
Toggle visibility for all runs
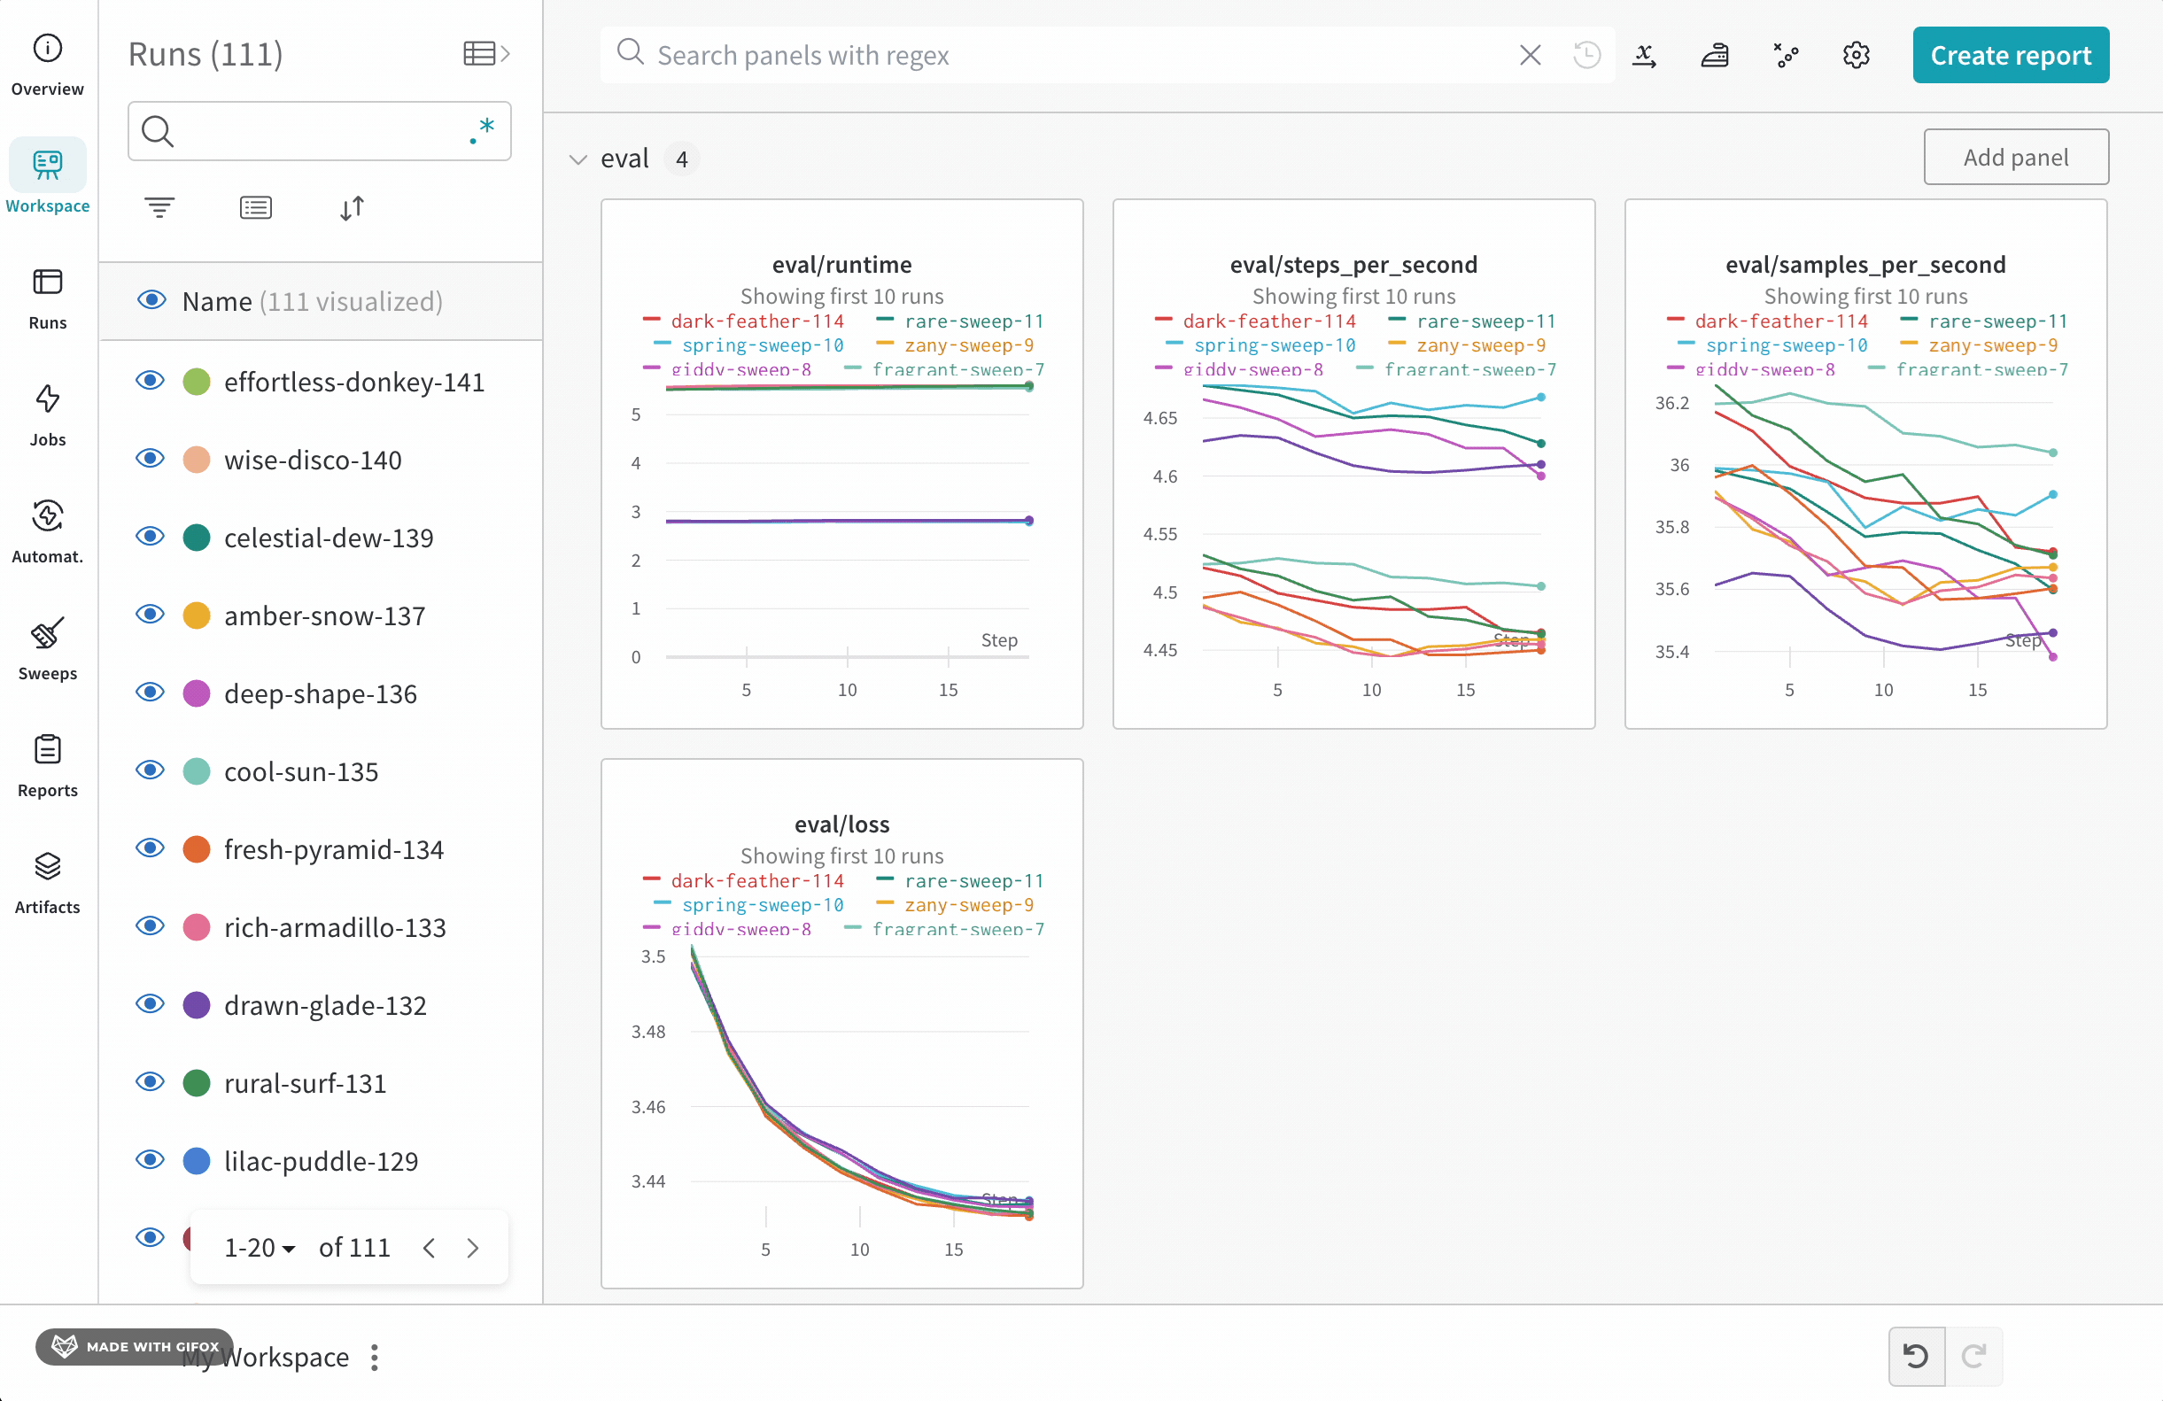pos(151,301)
